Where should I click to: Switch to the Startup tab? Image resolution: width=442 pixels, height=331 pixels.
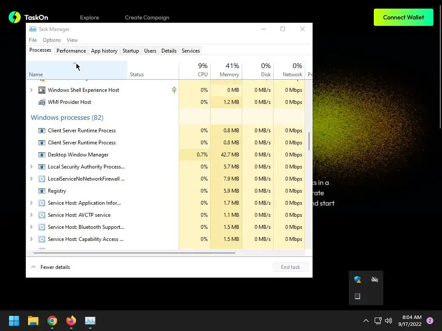coord(130,51)
